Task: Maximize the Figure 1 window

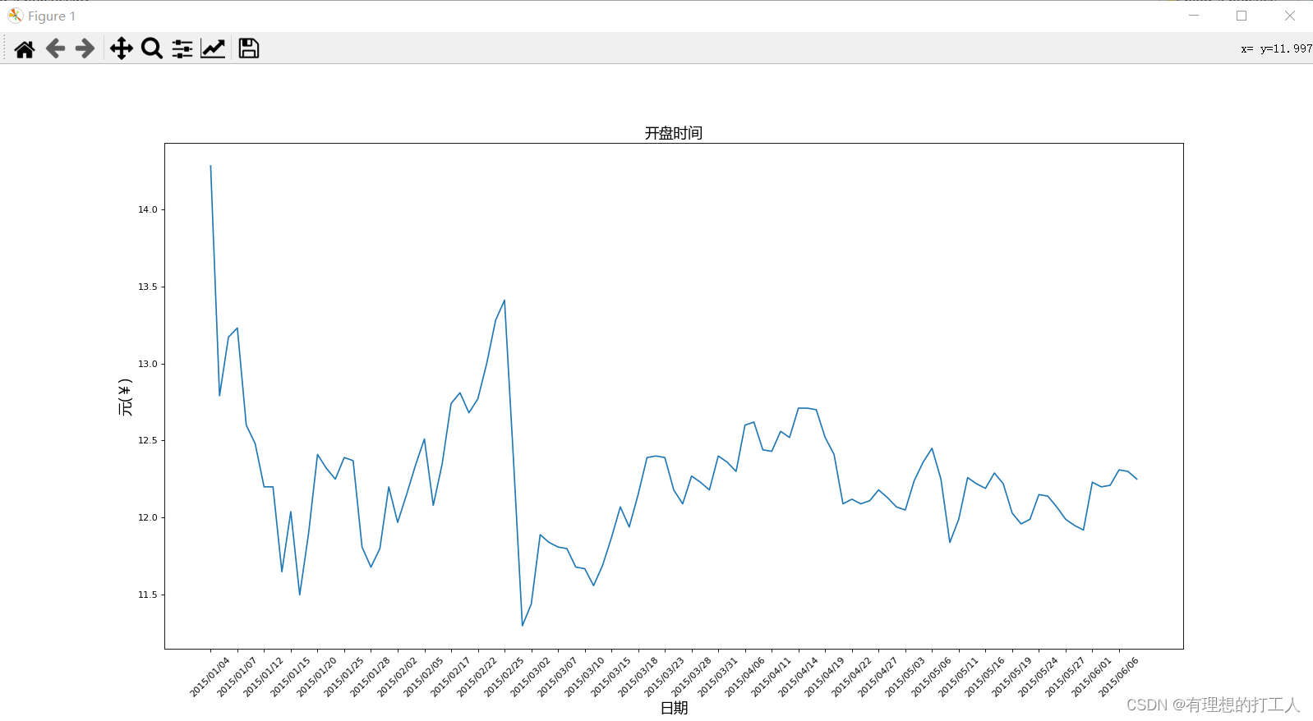Action: 1242,16
